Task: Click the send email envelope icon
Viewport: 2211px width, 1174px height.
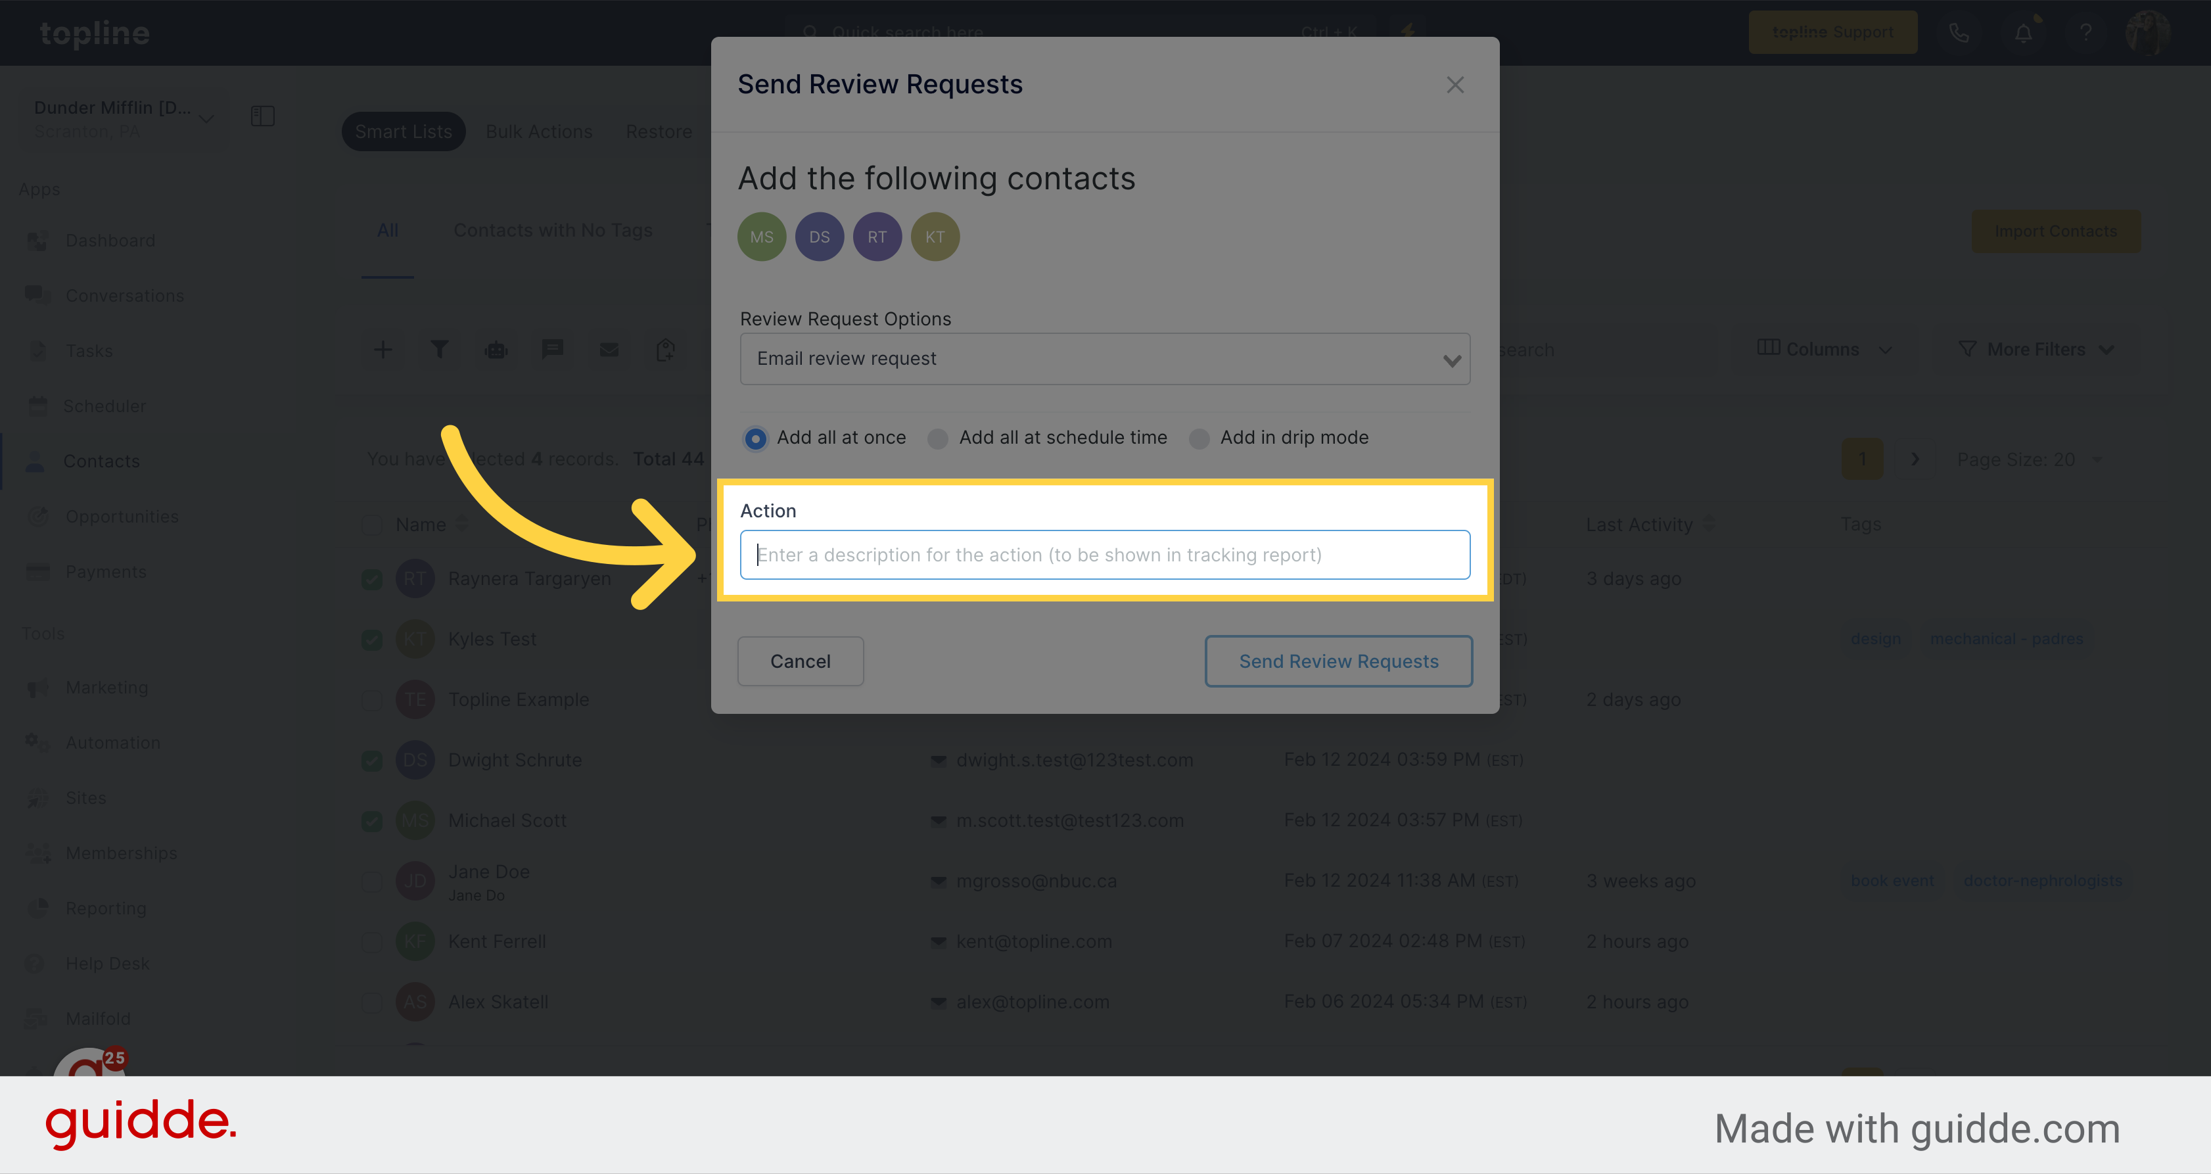Action: pos(609,349)
